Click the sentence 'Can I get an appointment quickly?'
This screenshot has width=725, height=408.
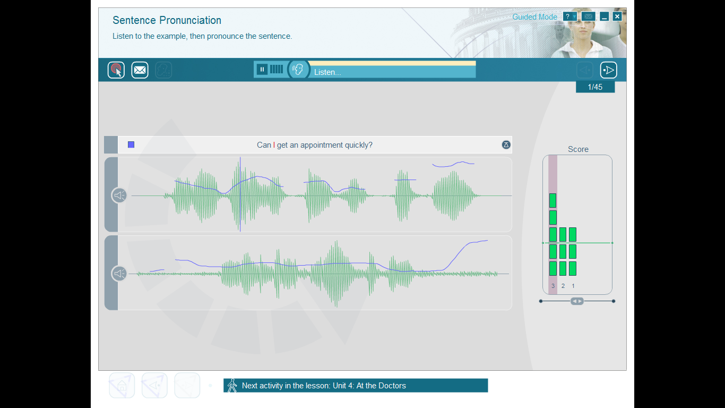[x=315, y=145]
